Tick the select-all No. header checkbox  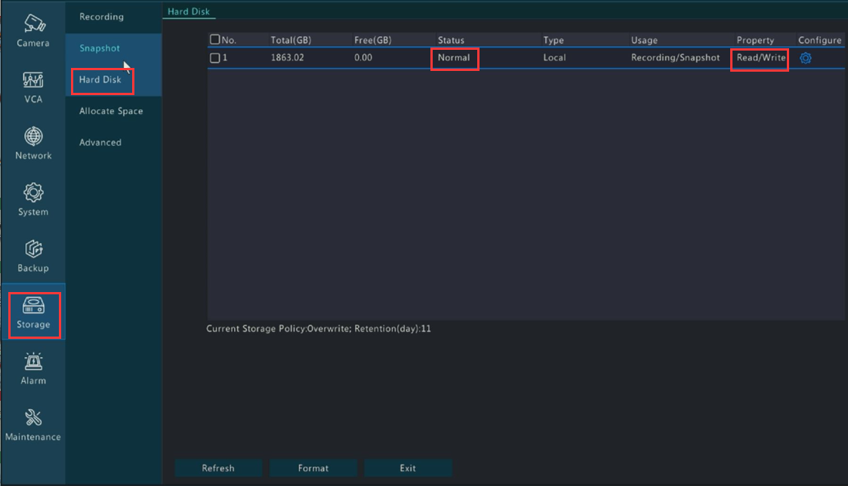[x=215, y=40]
